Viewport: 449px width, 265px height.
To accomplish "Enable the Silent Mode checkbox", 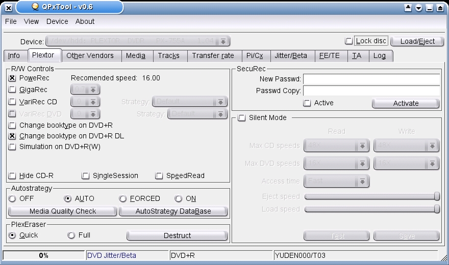I will click(242, 117).
